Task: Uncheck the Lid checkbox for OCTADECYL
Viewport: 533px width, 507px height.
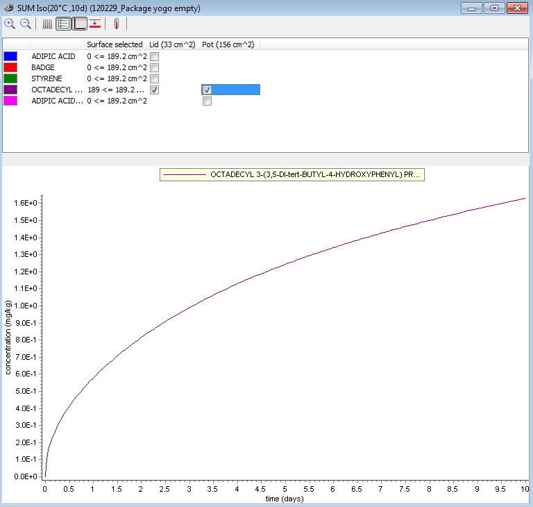Action: click(155, 90)
